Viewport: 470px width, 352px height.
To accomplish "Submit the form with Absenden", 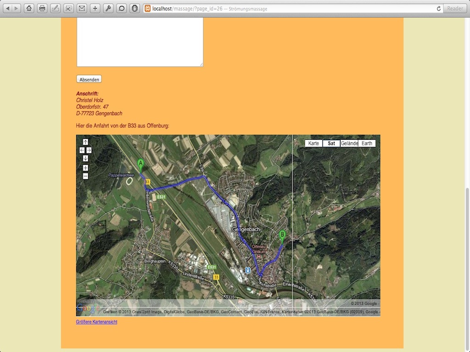I will click(89, 79).
